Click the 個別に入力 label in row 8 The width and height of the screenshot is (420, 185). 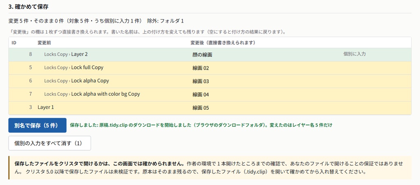(x=354, y=54)
